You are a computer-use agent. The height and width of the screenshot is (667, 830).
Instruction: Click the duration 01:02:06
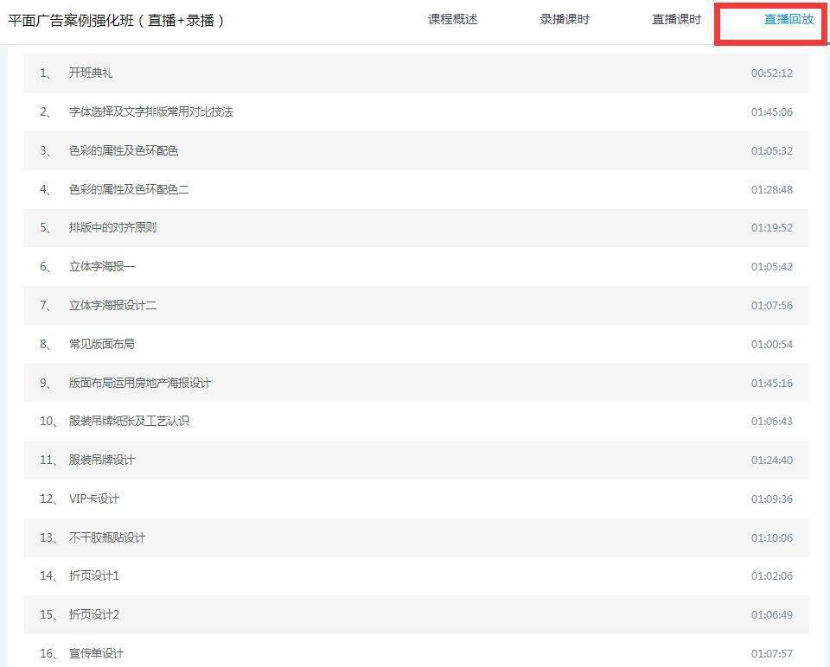(772, 576)
